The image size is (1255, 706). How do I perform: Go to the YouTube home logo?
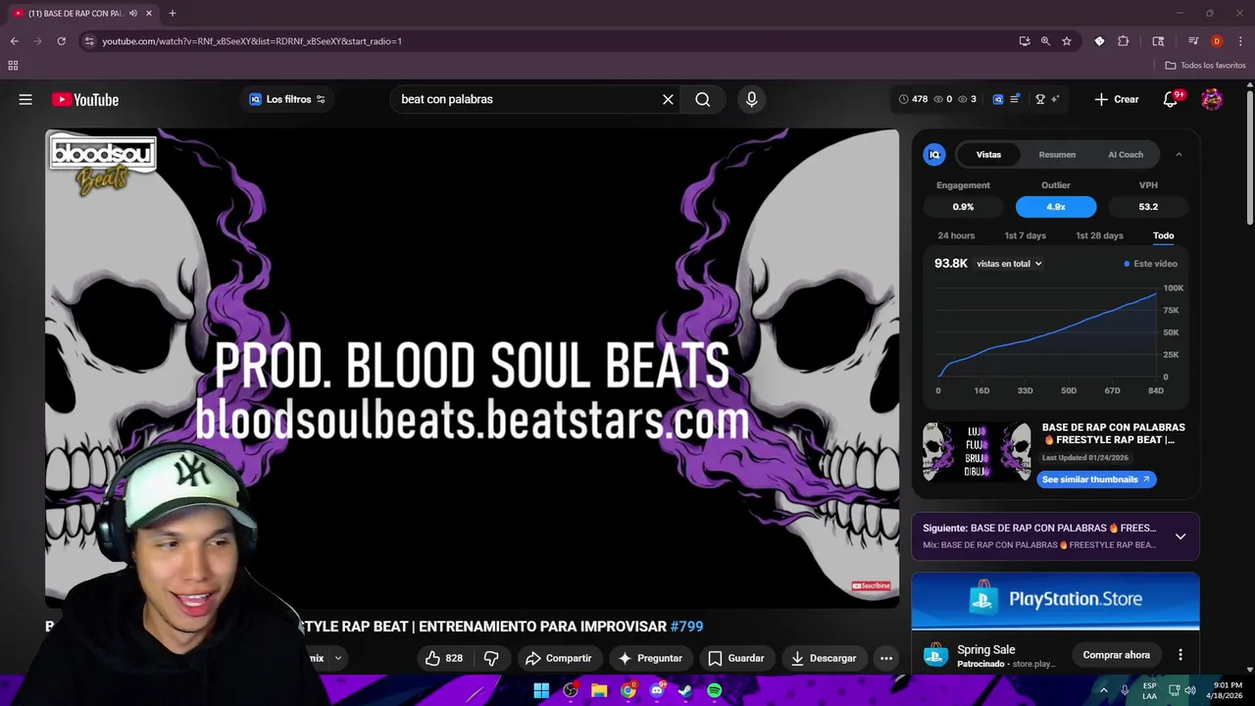pyautogui.click(x=85, y=99)
